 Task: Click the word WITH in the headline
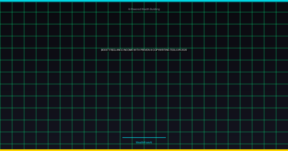(x=137, y=50)
